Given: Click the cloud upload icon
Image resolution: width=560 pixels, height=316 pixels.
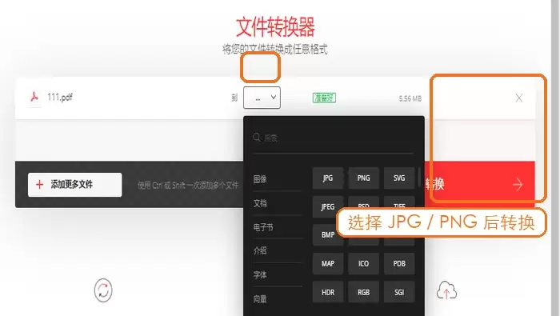Looking at the screenshot, I should pyautogui.click(x=446, y=290).
